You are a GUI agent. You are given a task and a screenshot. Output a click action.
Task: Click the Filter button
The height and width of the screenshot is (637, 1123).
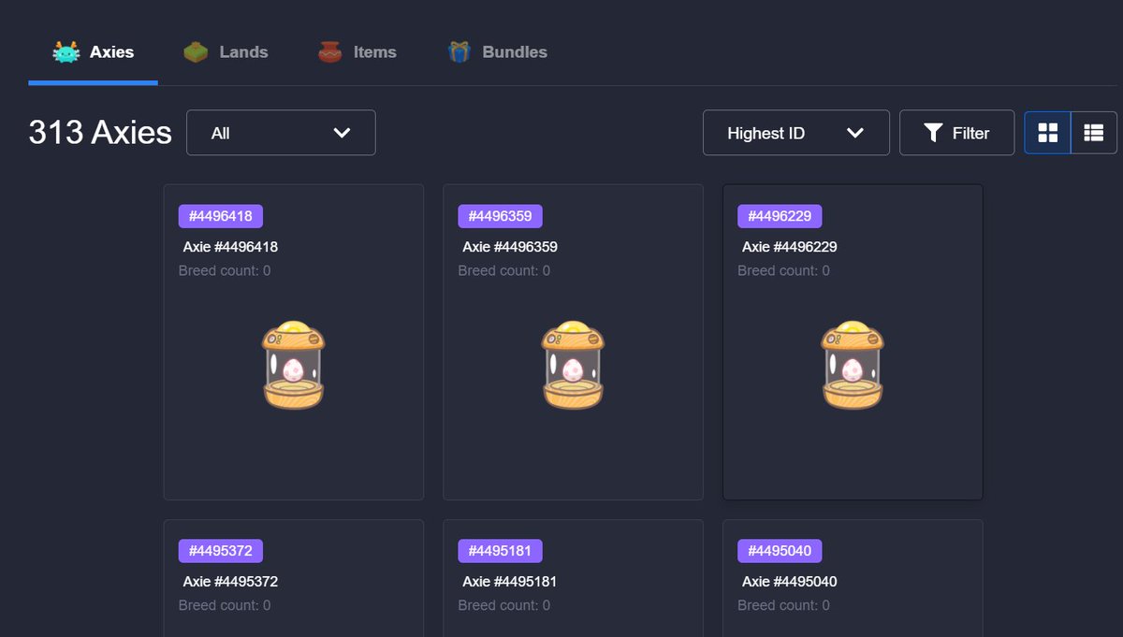(956, 133)
